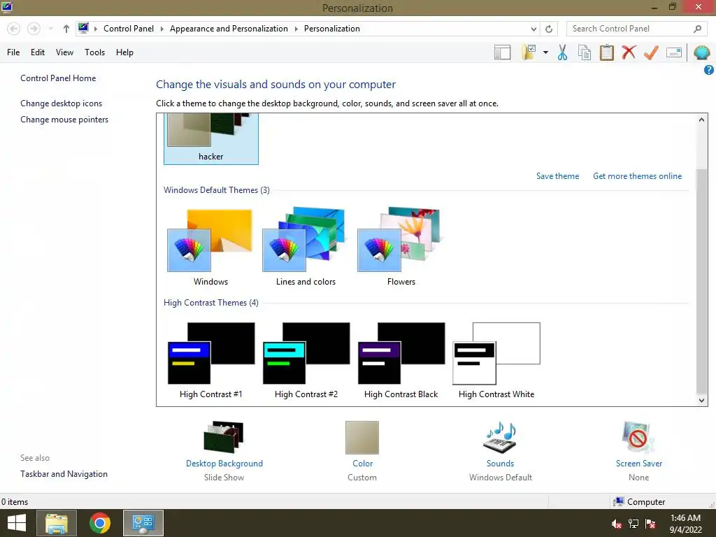Click Control Panel taskbar button
Viewport: 716px width, 537px height.
pyautogui.click(x=143, y=523)
